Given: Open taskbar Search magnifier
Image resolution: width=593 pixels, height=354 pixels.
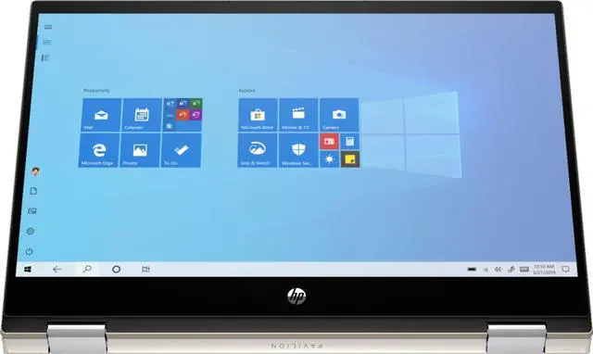Looking at the screenshot, I should 87,270.
